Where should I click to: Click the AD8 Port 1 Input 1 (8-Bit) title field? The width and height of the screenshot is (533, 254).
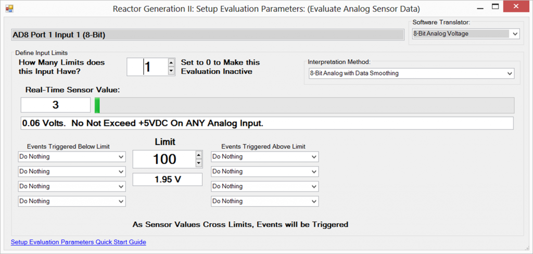tap(207, 35)
